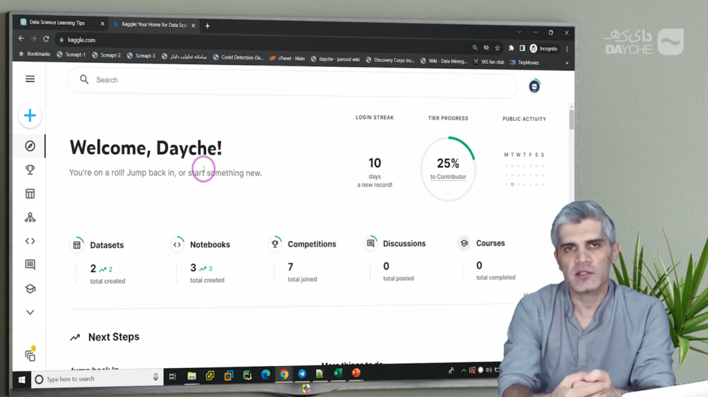The width and height of the screenshot is (708, 397).
Task: Open Code via the angle brackets sidebar icon
Action: (30, 241)
